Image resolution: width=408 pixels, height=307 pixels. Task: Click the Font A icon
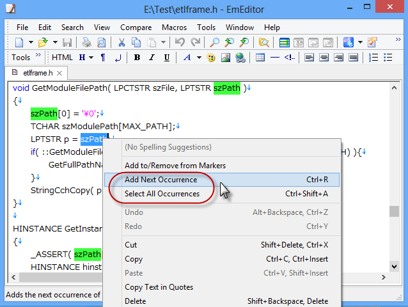187,58
